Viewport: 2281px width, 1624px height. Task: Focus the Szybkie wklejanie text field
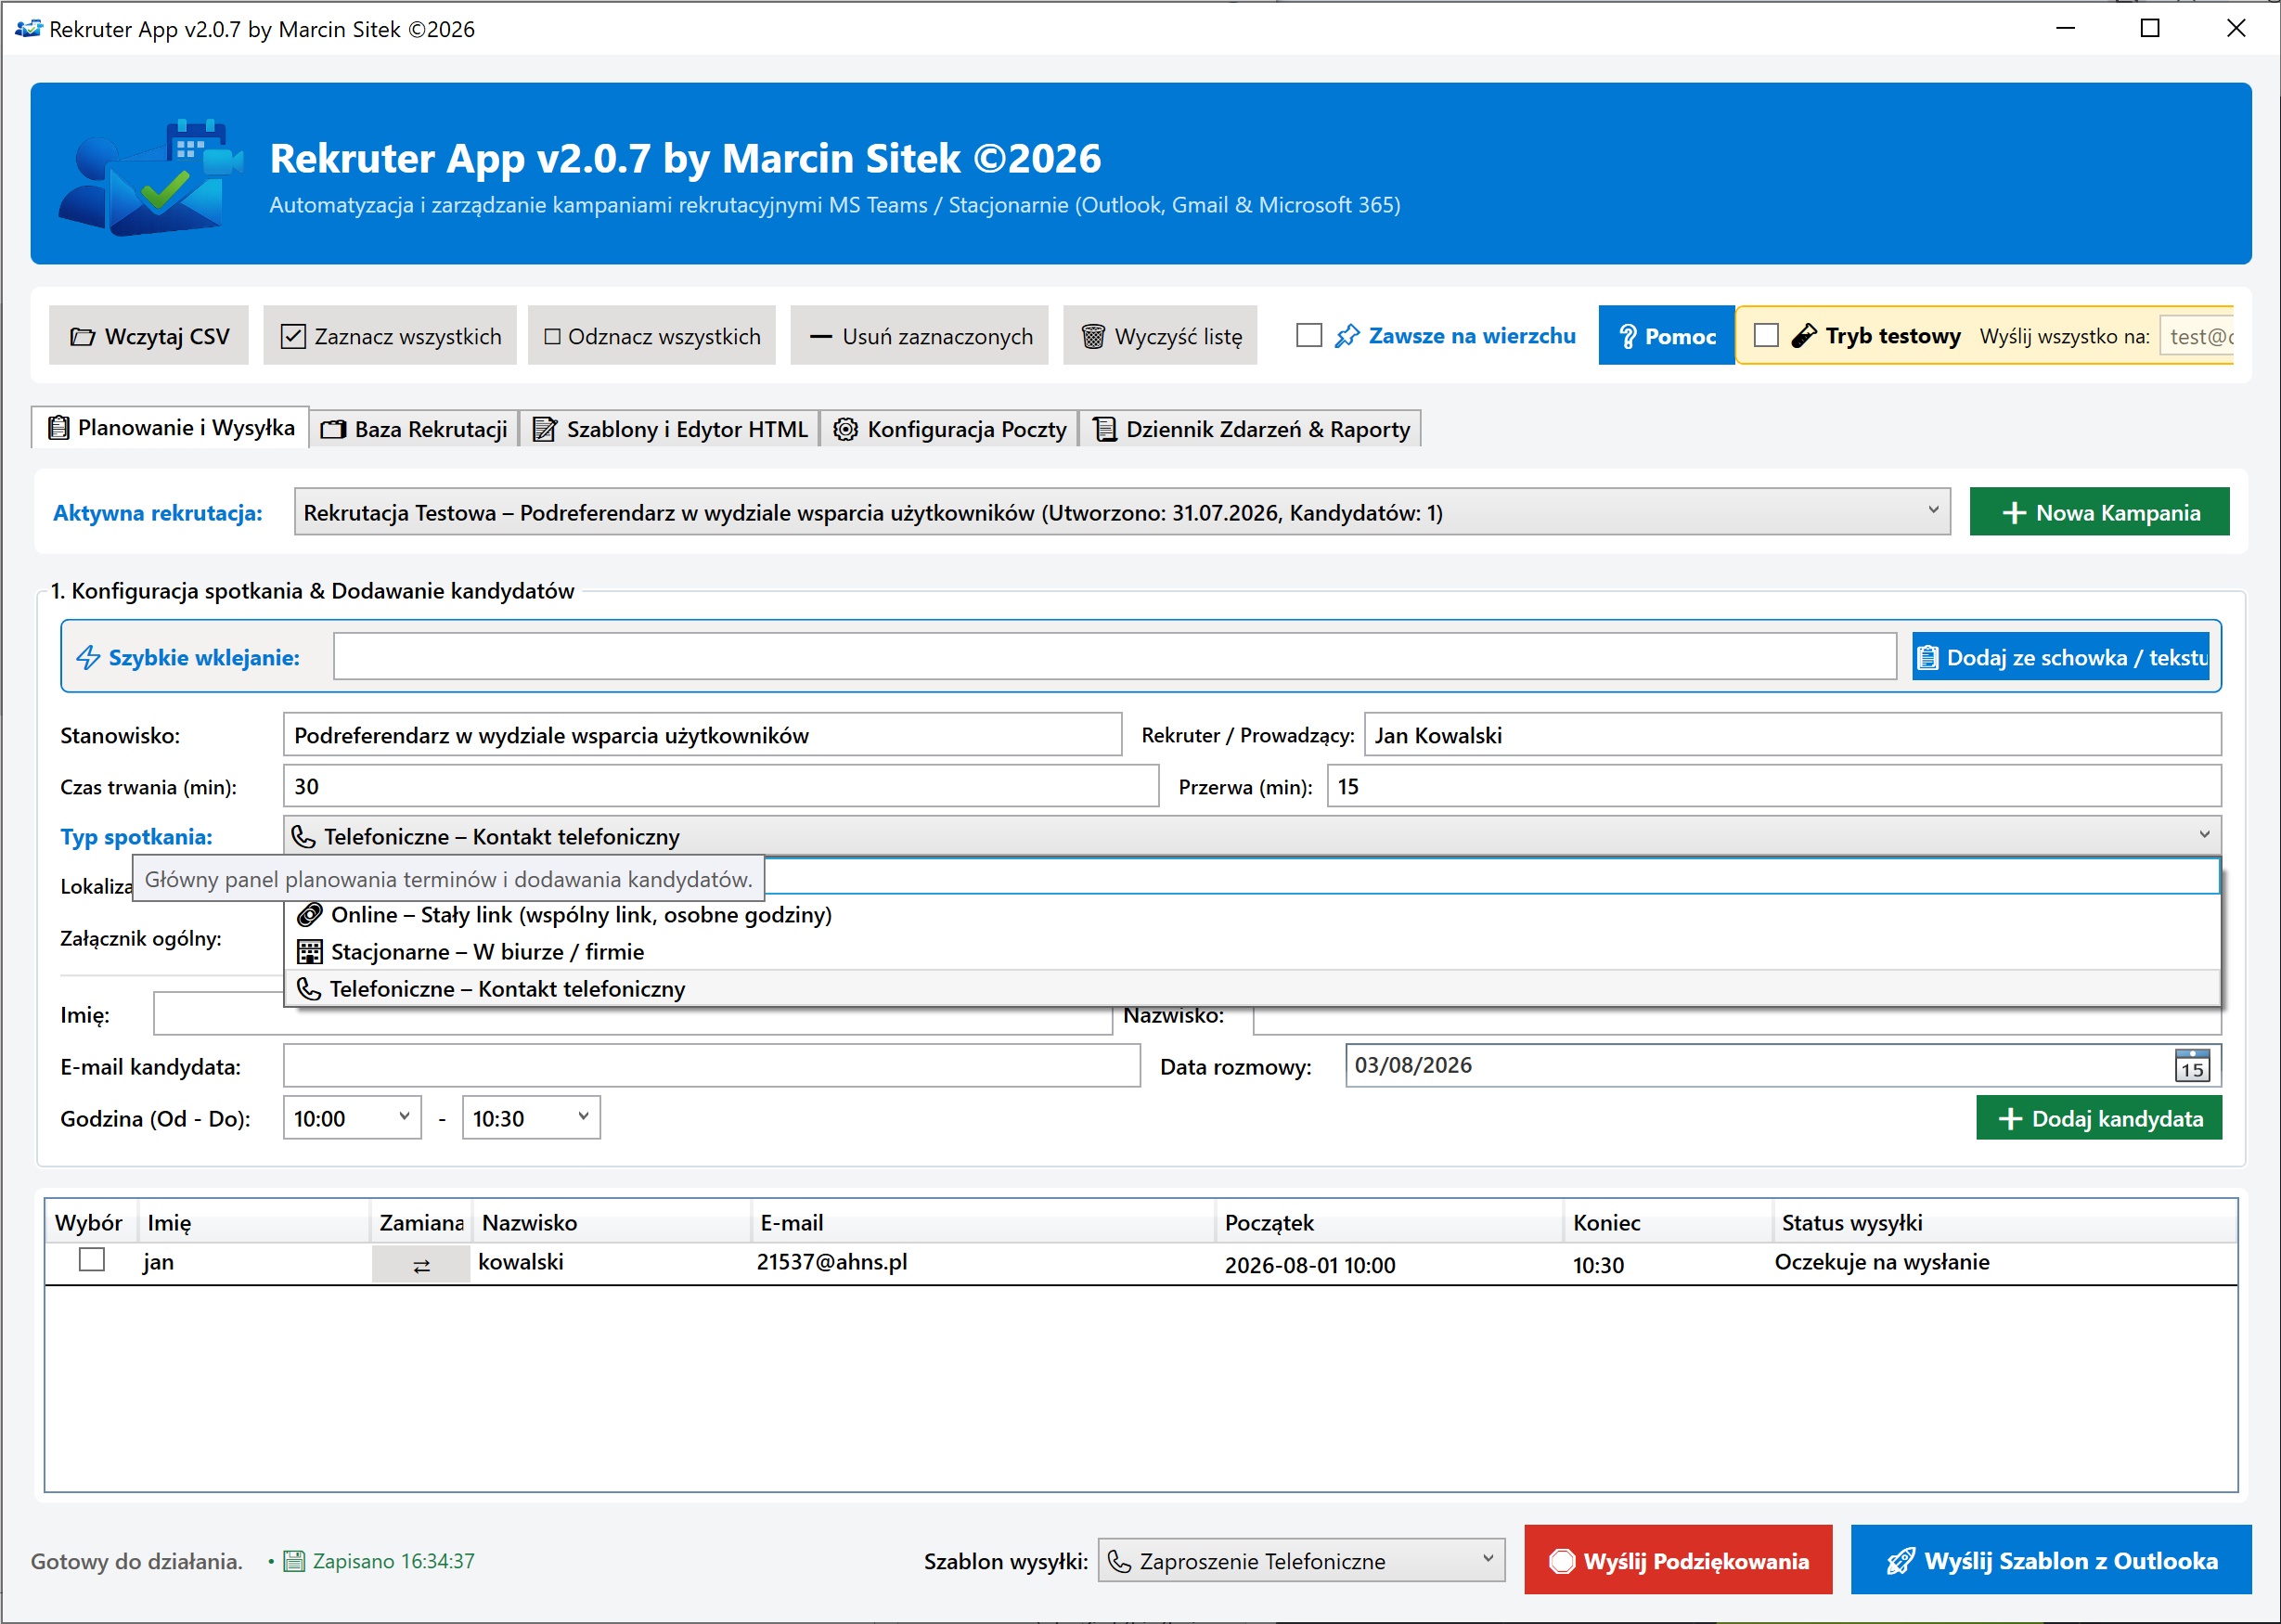click(x=1114, y=656)
